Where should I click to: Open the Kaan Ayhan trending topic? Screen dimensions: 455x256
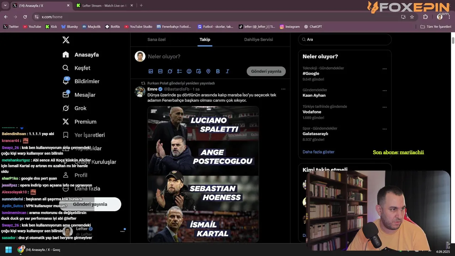coord(314,95)
